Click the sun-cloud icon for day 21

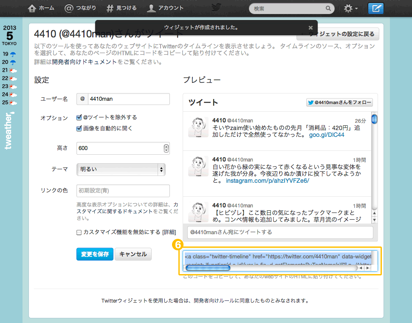point(13,71)
